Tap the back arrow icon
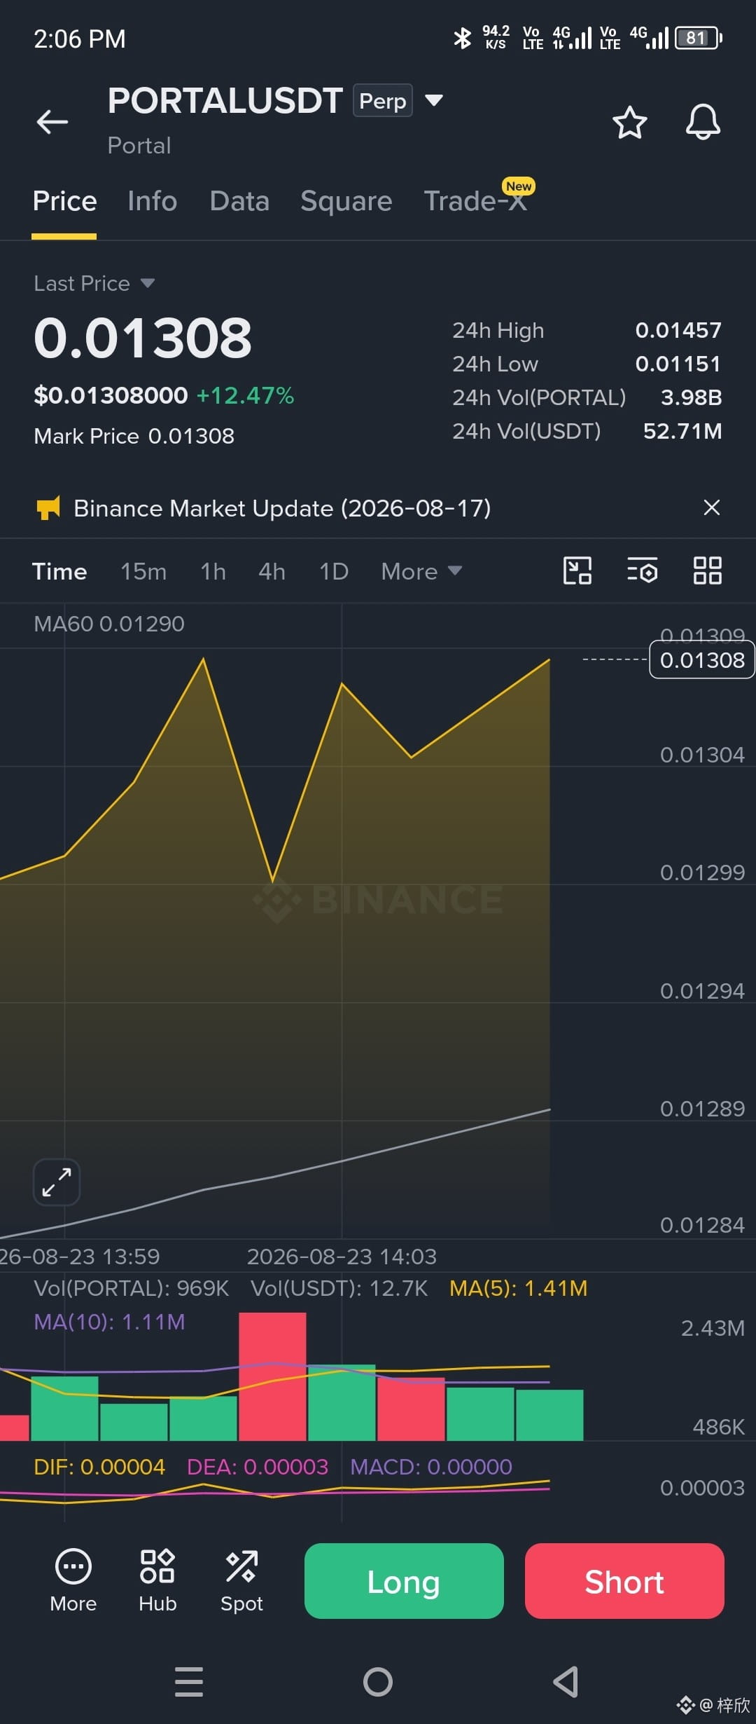756x1724 pixels. tap(52, 122)
